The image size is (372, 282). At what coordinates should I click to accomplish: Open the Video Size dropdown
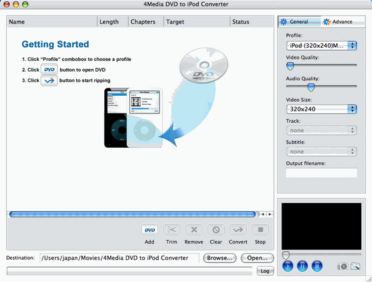pos(321,109)
